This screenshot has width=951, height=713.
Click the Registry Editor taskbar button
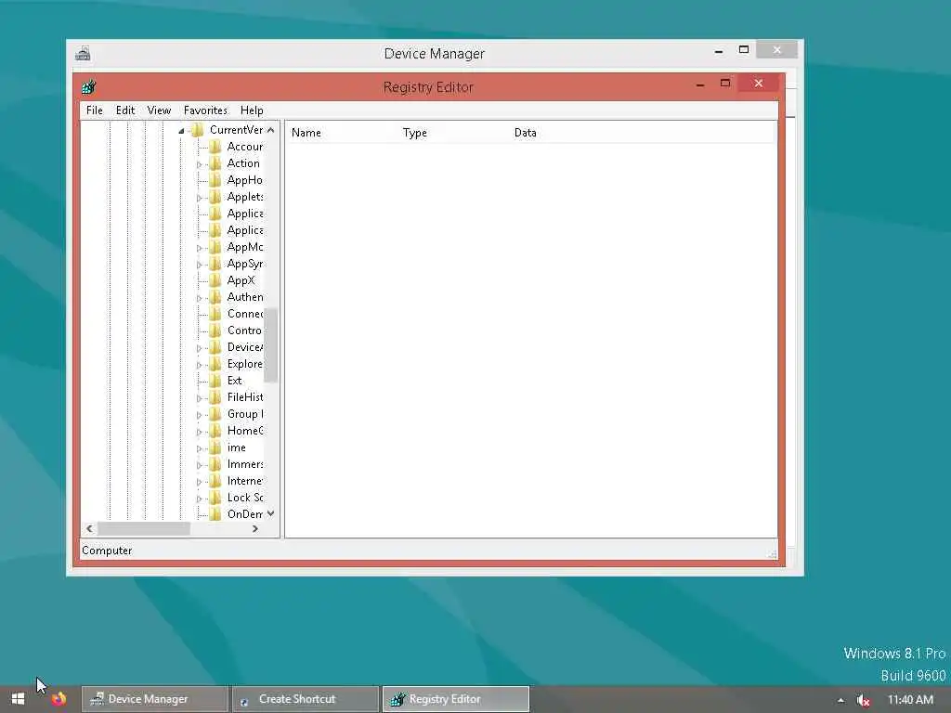click(455, 699)
